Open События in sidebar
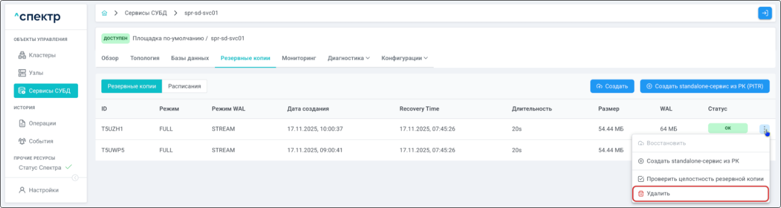 click(41, 141)
